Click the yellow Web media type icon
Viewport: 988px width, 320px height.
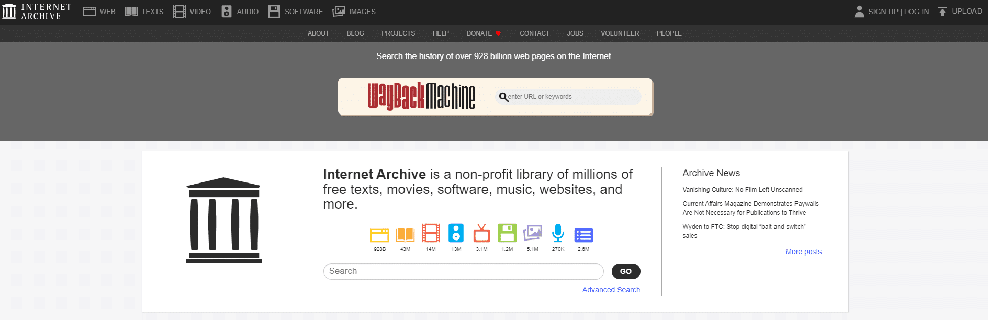pyautogui.click(x=379, y=235)
